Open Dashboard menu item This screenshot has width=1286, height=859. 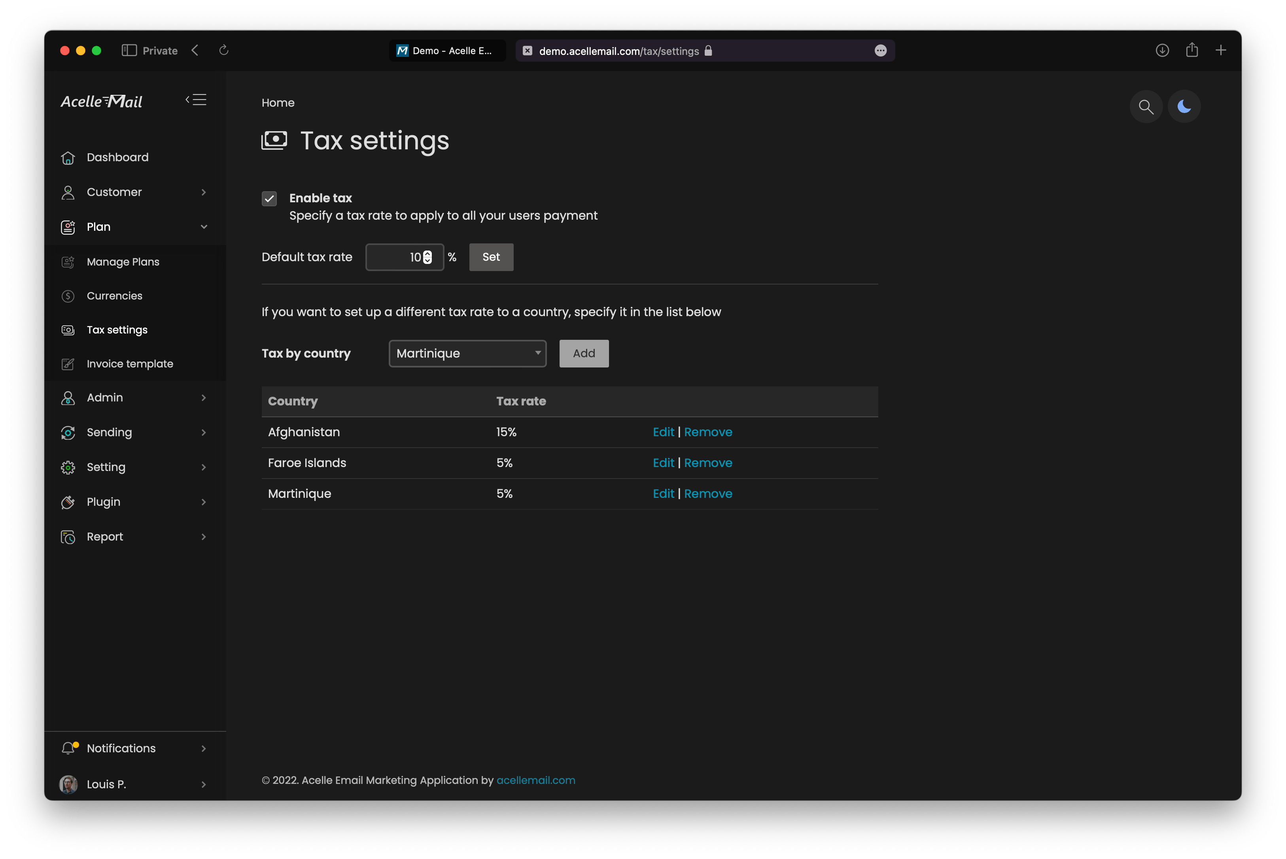pyautogui.click(x=135, y=158)
